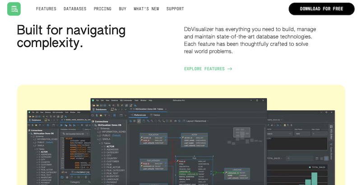
Task: Click zoom in magnifier in graph toolbar
Action: tap(148, 121)
